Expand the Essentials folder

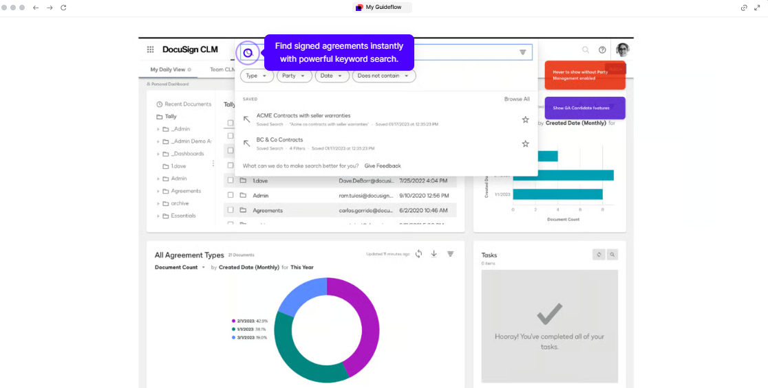(158, 216)
